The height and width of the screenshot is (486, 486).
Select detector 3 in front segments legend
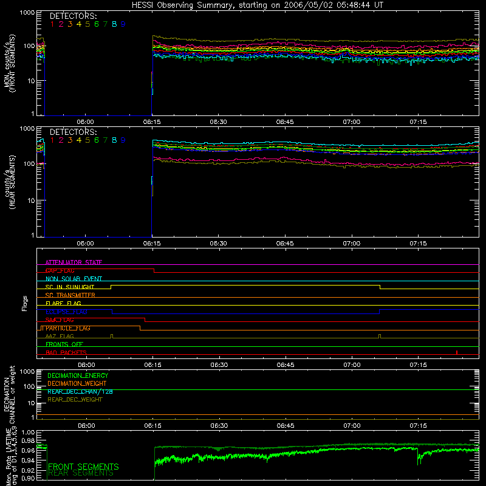coord(70,24)
